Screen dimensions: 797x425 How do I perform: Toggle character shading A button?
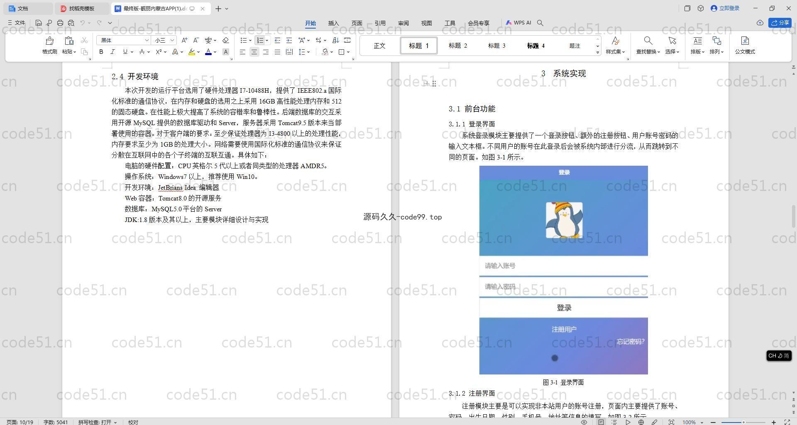click(x=225, y=52)
